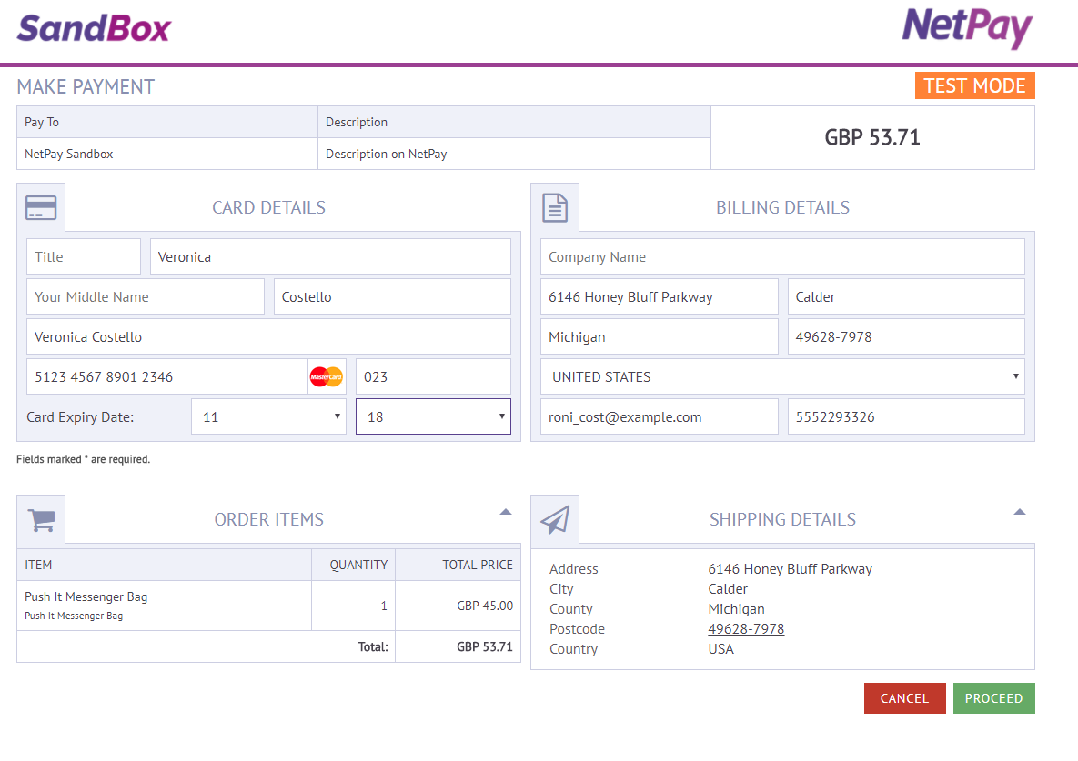Click the GBP 53.71 amount at top
The height and width of the screenshot is (761, 1078).
pyautogui.click(x=872, y=137)
